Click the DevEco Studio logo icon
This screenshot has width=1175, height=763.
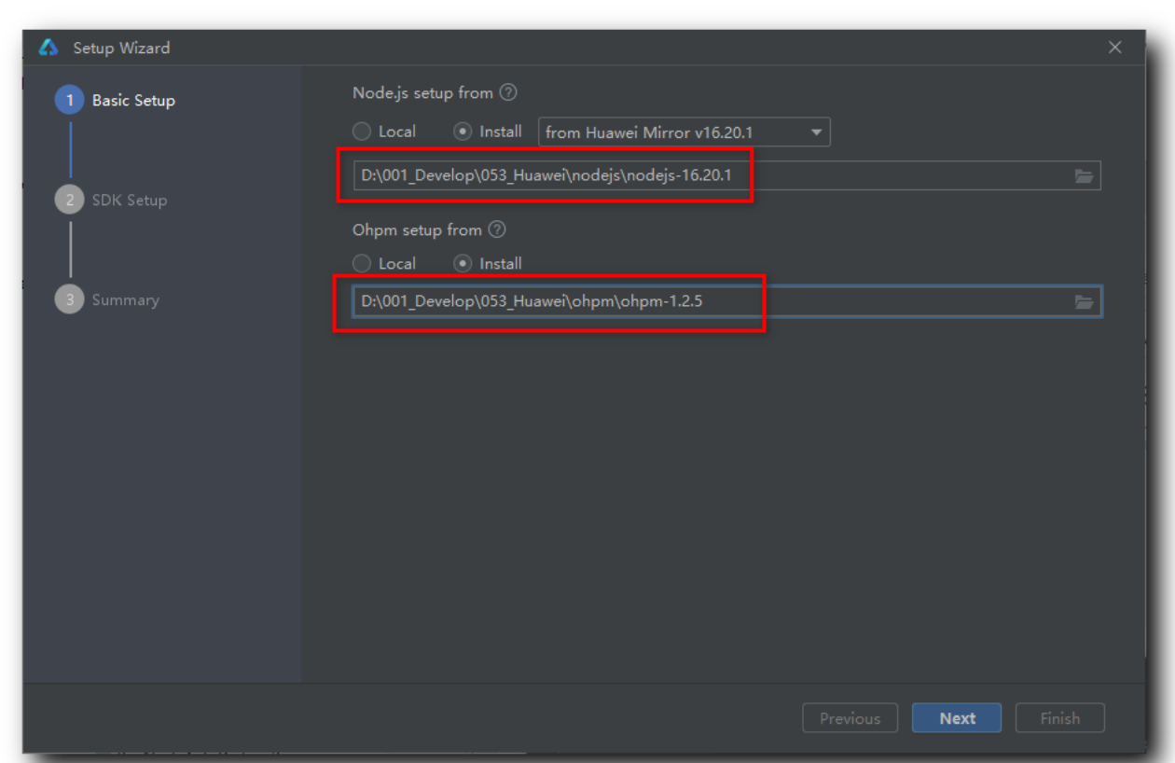click(x=48, y=48)
